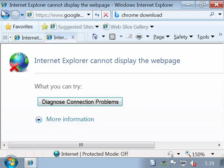Screen dimensions: 224x168
Task: Click the Forward navigation button
Action: (15, 15)
